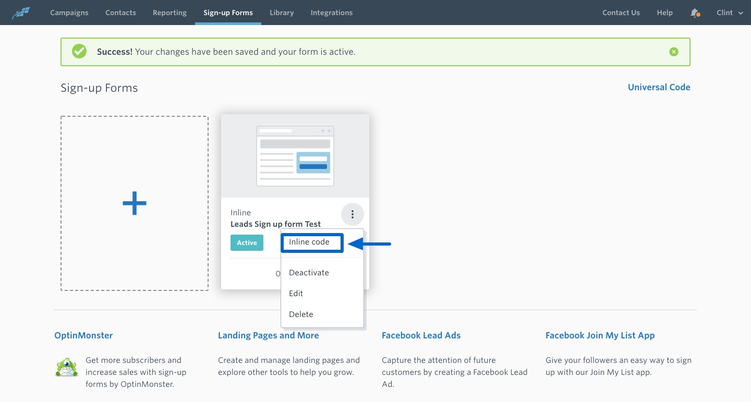The width and height of the screenshot is (751, 402).
Task: Open the OptinMonster heading link
Action: 83,335
